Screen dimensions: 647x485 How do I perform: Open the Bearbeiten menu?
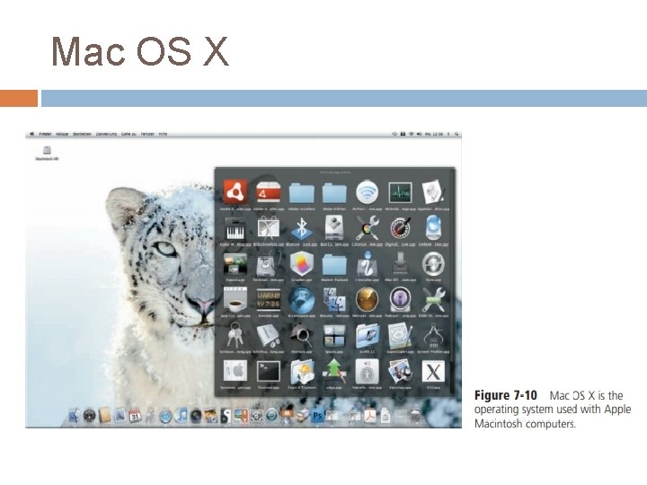click(x=83, y=134)
